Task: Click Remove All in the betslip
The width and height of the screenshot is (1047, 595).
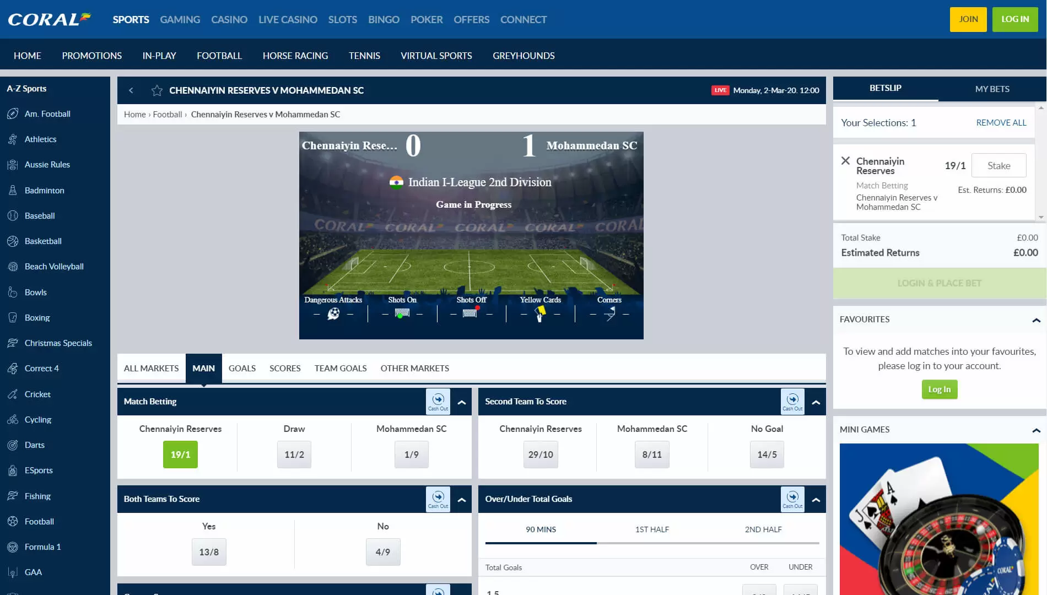Action: tap(1001, 123)
